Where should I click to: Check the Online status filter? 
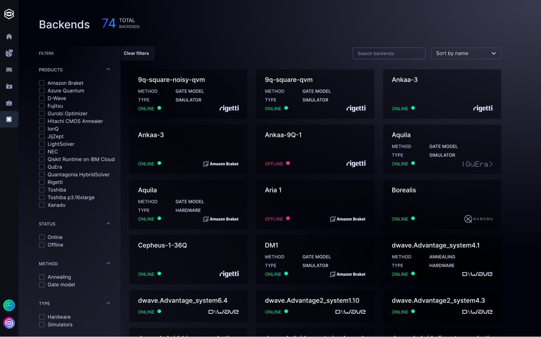tap(42, 237)
